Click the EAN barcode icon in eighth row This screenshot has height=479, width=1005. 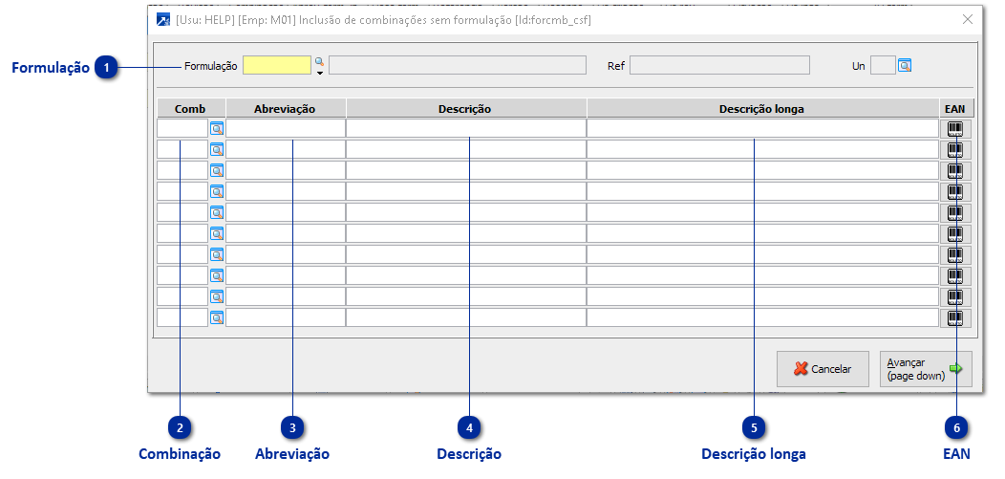(x=955, y=275)
